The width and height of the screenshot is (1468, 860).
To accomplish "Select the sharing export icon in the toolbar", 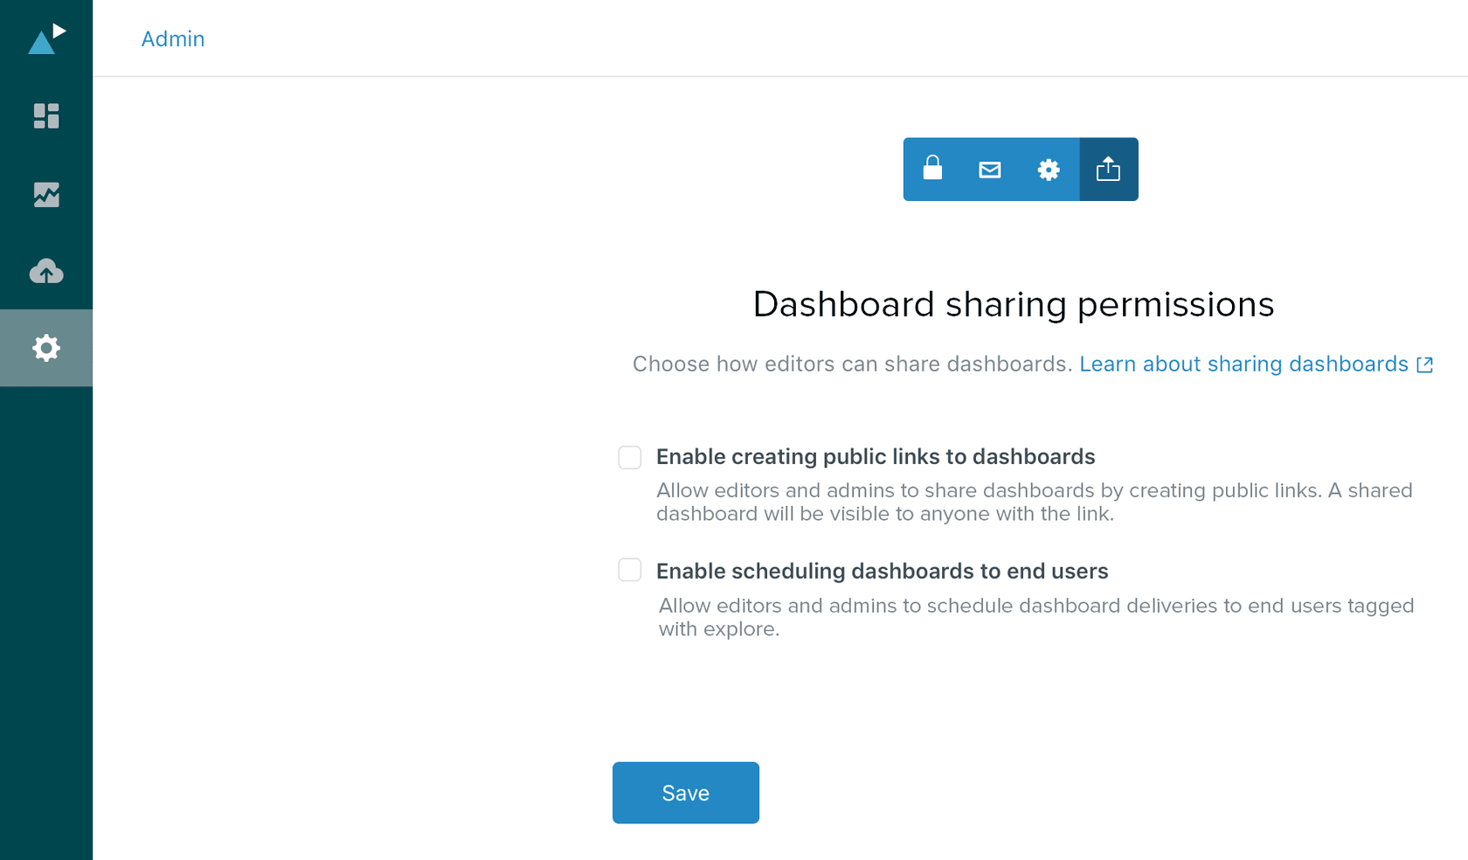I will tap(1108, 169).
